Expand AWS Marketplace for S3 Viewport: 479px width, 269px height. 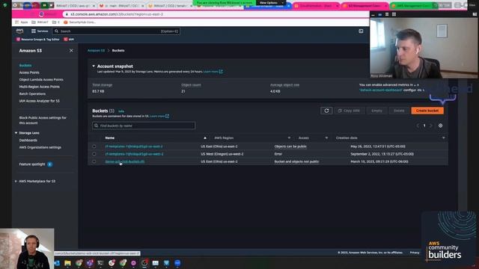click(x=16, y=181)
